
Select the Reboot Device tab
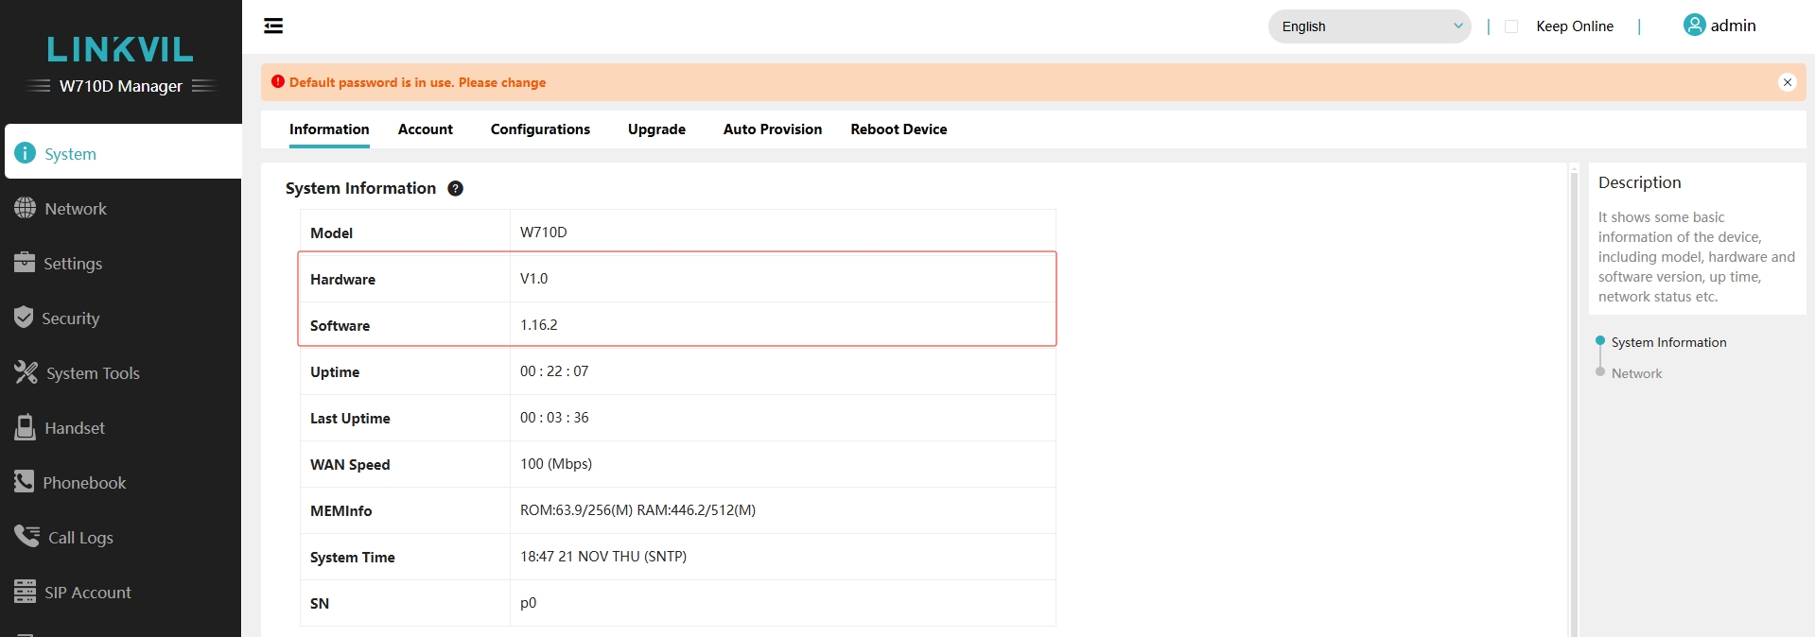(x=899, y=129)
